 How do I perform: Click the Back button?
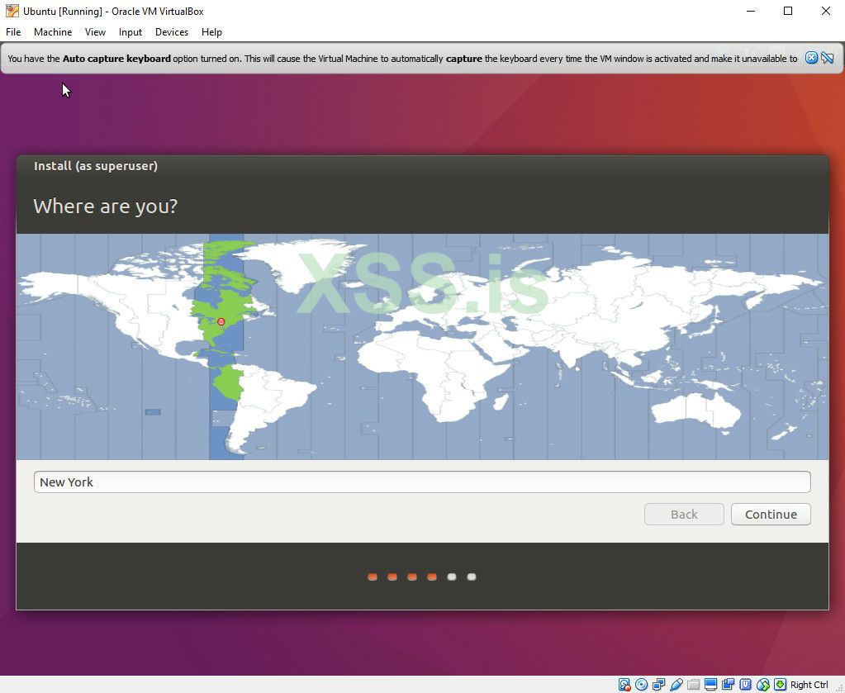684,514
